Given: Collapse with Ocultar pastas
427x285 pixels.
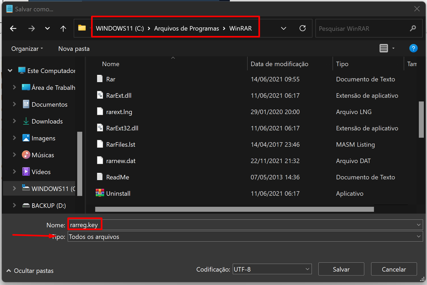Looking at the screenshot, I should pos(30,271).
